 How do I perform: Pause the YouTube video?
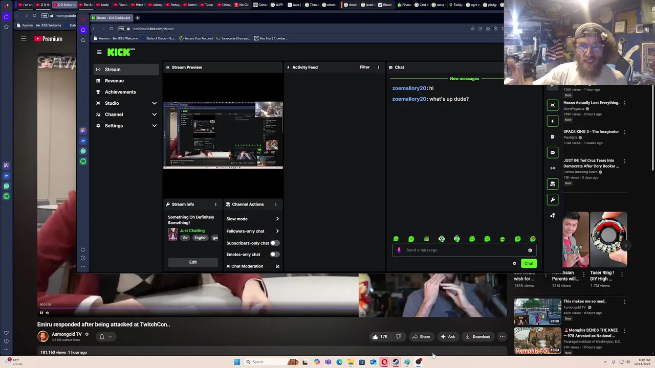41,313
